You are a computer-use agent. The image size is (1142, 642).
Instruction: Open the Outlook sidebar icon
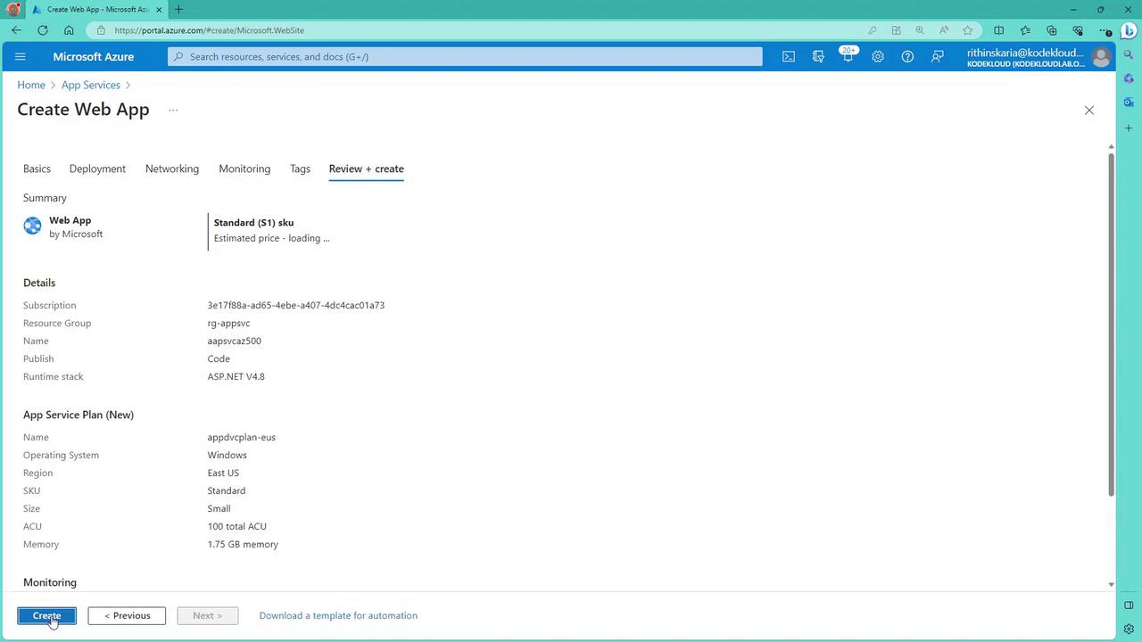1129,103
